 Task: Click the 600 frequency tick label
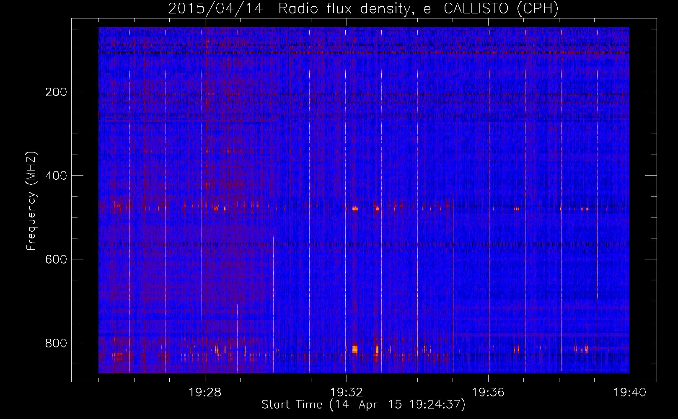(x=56, y=259)
